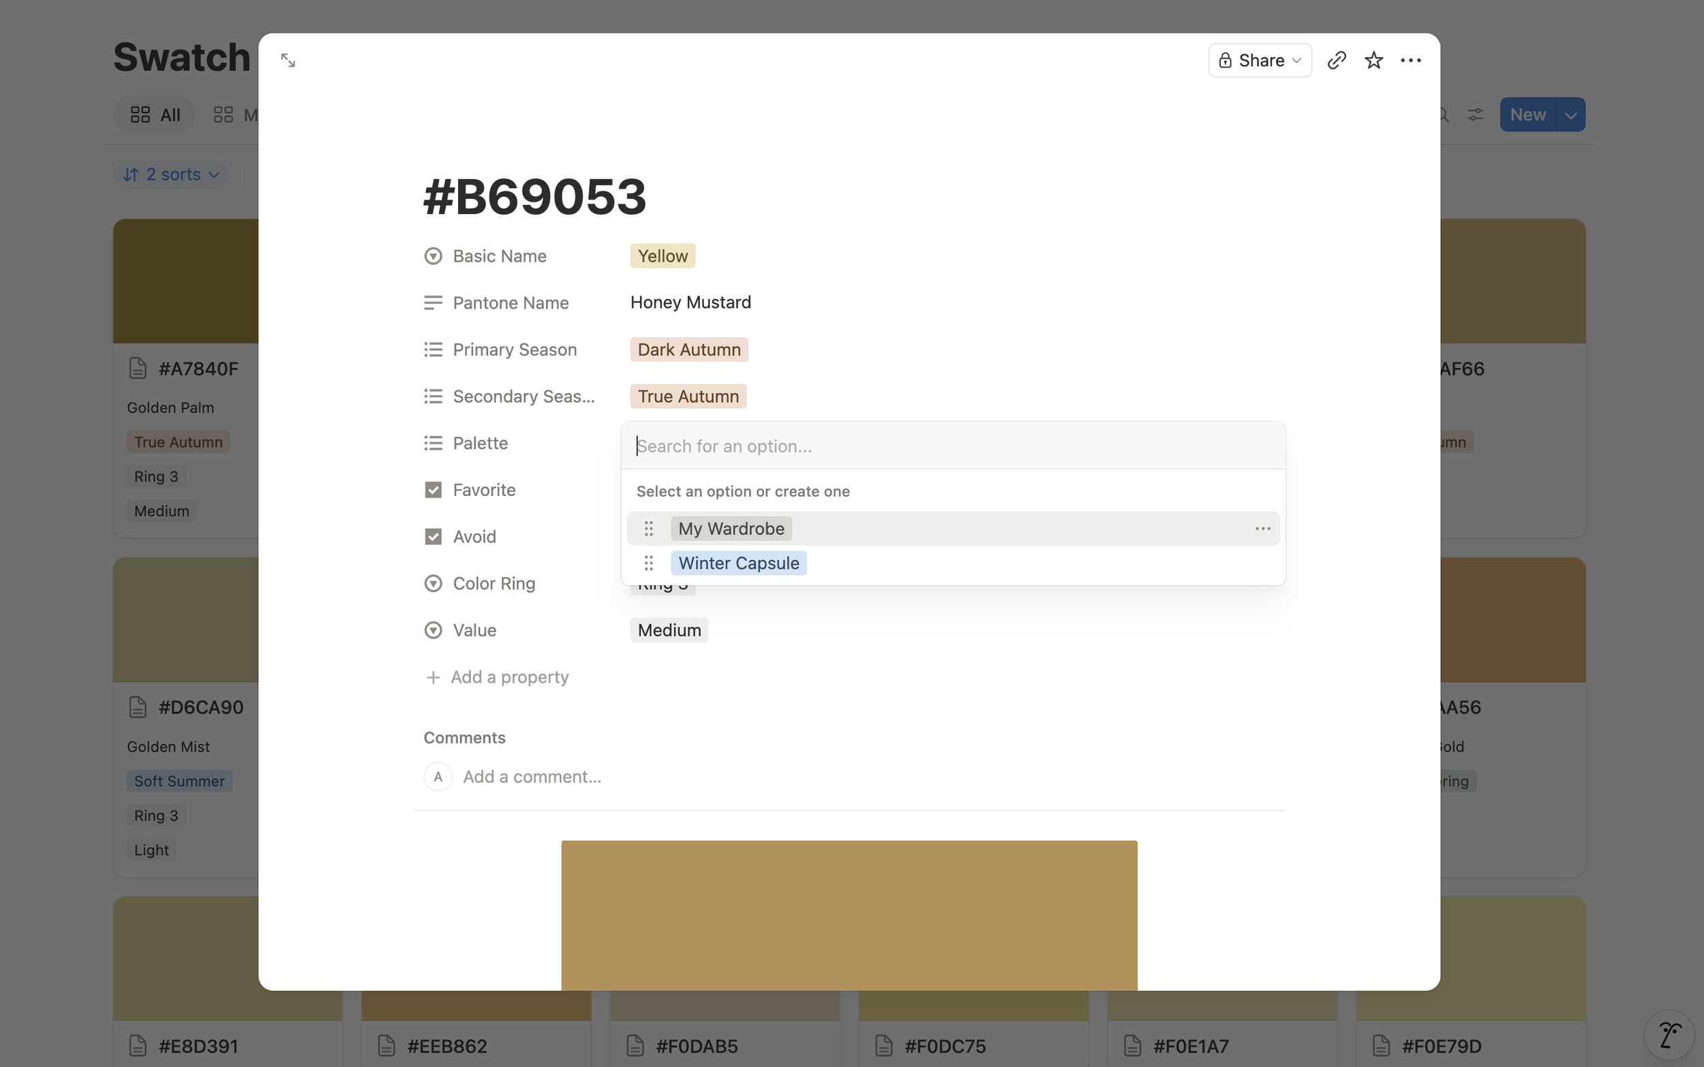Click the #D6CA90 card color cover
This screenshot has height=1067, width=1704.
tap(185, 619)
